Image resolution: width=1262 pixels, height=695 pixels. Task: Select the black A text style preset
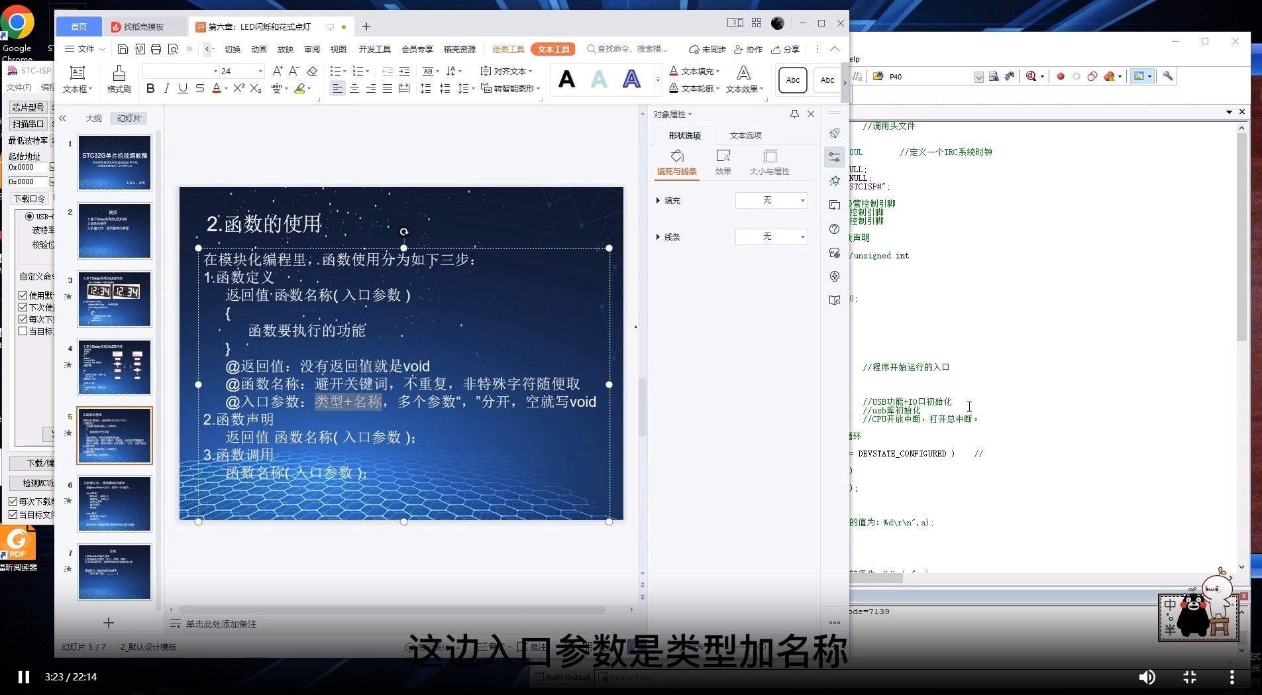point(567,80)
